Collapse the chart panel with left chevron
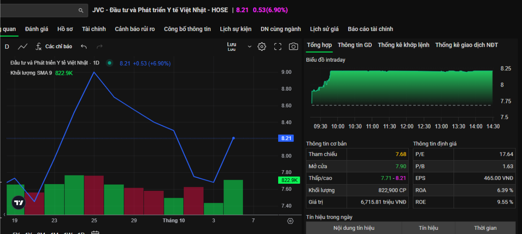This screenshot has width=522, height=234. tap(4, 215)
